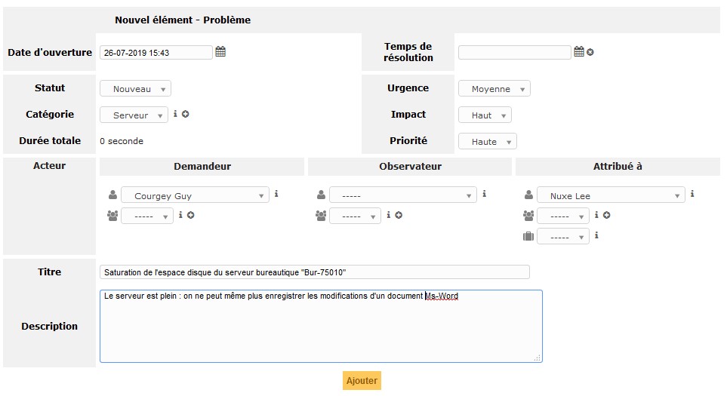This screenshot has width=727, height=396.
Task: Click the Attribué à column header
Action: 618,166
